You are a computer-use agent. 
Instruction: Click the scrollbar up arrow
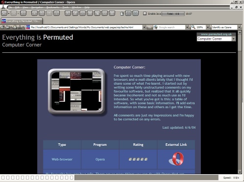[x=240, y=32]
